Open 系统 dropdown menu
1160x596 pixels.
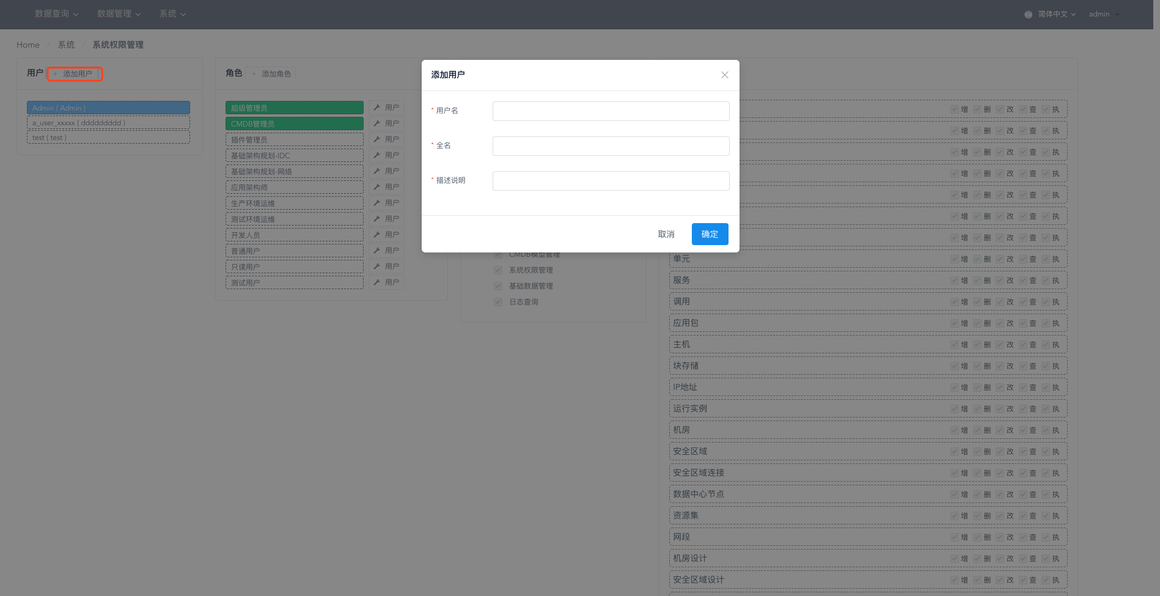[172, 14]
